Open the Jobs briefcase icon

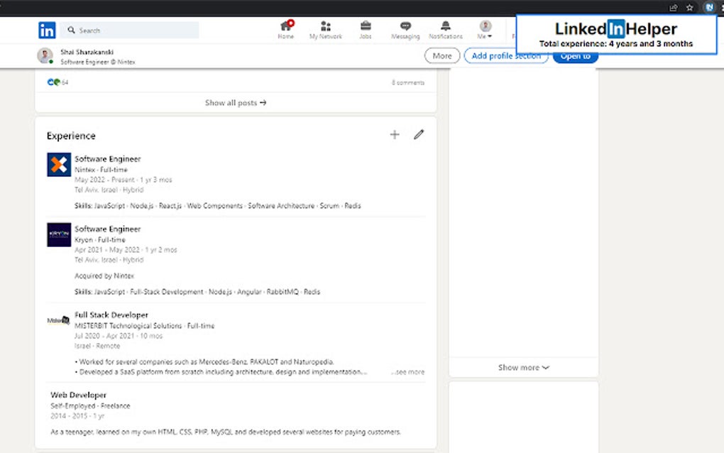366,26
